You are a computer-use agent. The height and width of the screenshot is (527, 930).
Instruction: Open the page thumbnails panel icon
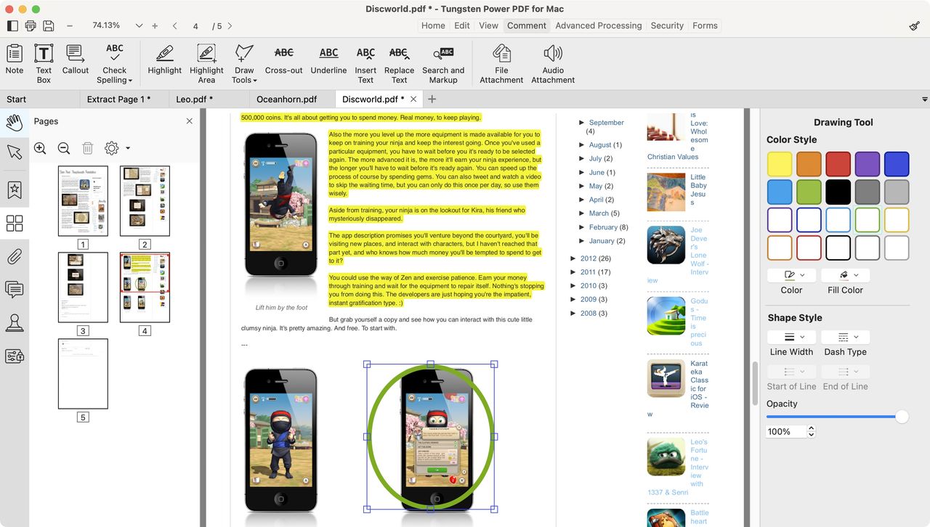click(x=15, y=223)
